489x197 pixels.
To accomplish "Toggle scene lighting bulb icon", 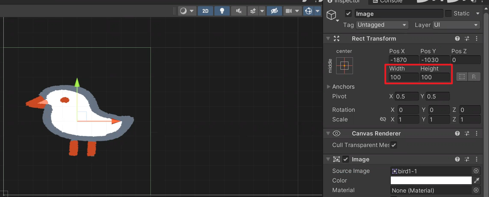I will point(222,11).
